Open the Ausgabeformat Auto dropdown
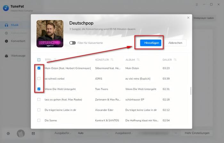 pos(93,133)
